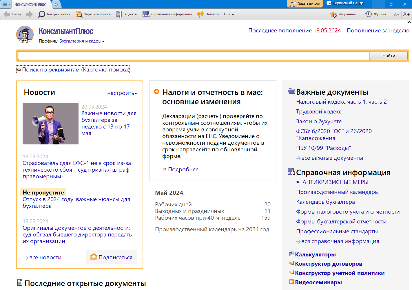Open вся справочная информация link
This screenshot has width=412, height=290.
tap(338, 241)
